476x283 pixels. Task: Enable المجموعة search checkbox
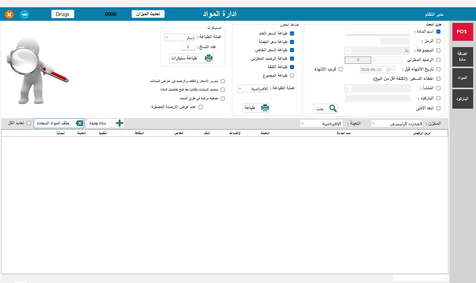(x=438, y=51)
